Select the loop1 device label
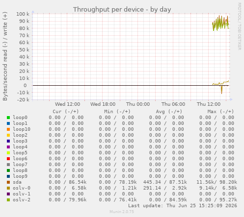The height and width of the screenshot is (217, 244). click(x=20, y=123)
